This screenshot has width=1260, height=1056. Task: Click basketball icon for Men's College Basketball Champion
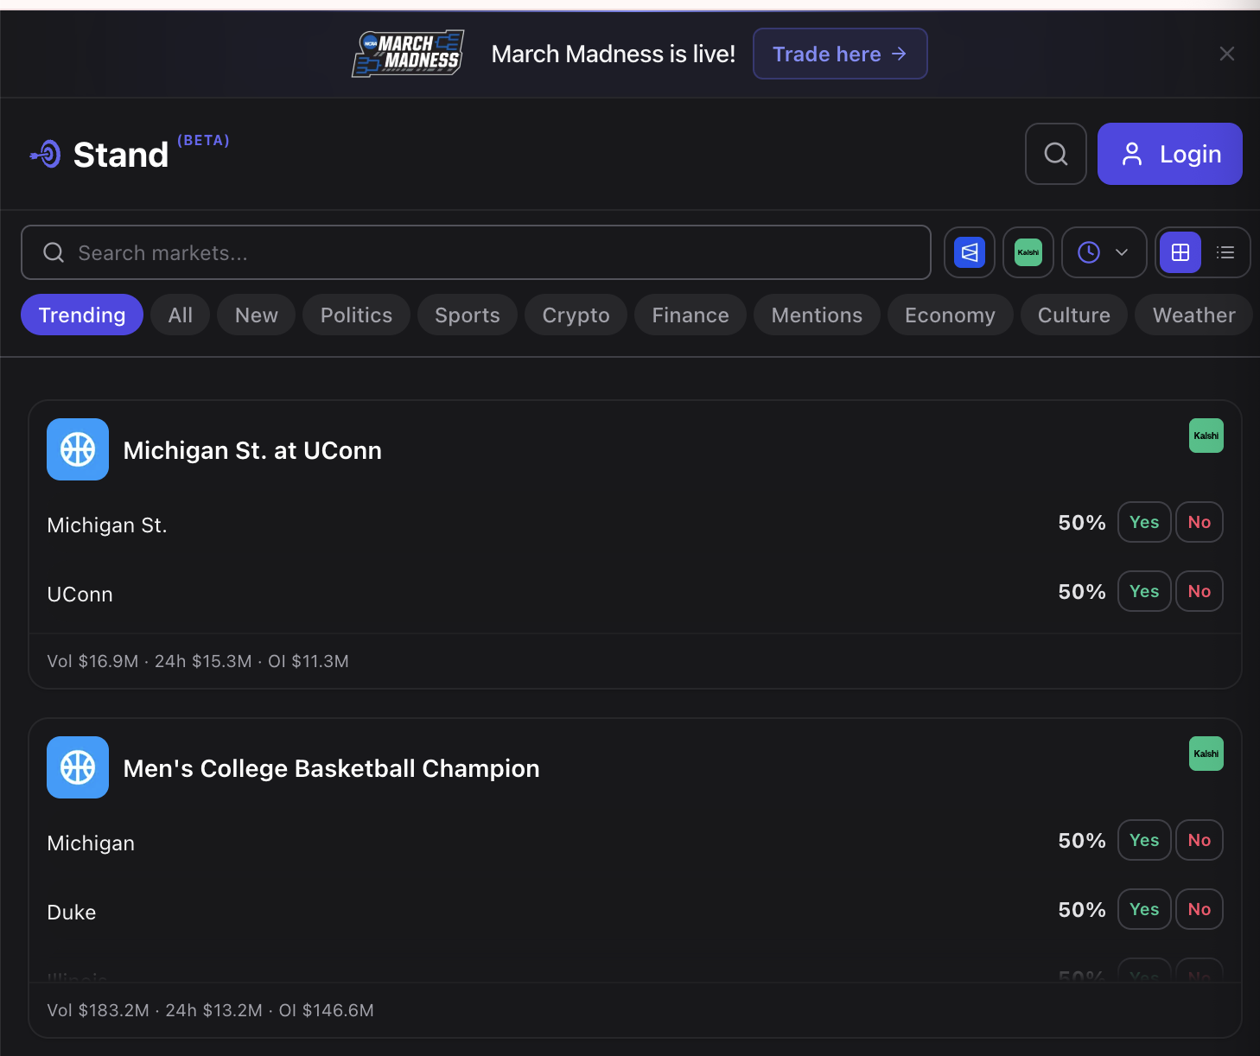(x=78, y=767)
